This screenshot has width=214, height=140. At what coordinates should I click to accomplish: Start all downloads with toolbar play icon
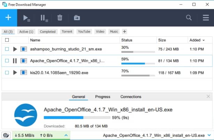[26, 18]
